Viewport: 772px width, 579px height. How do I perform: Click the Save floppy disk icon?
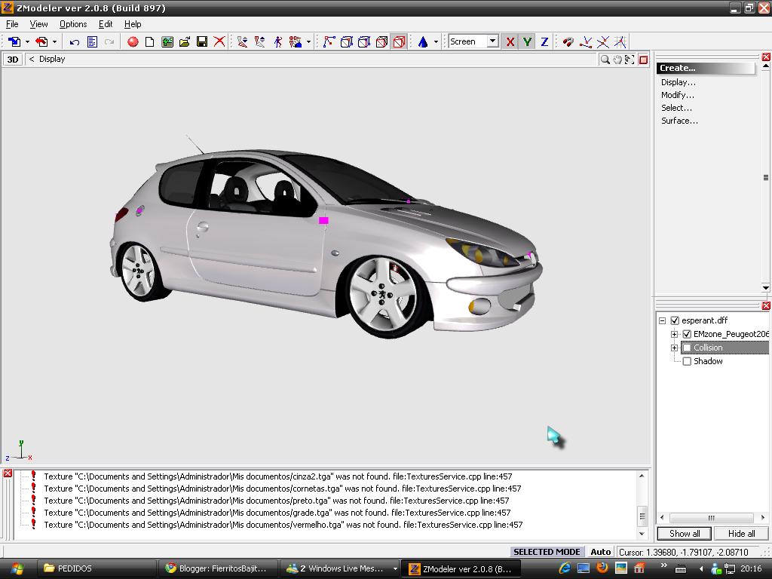tap(202, 42)
